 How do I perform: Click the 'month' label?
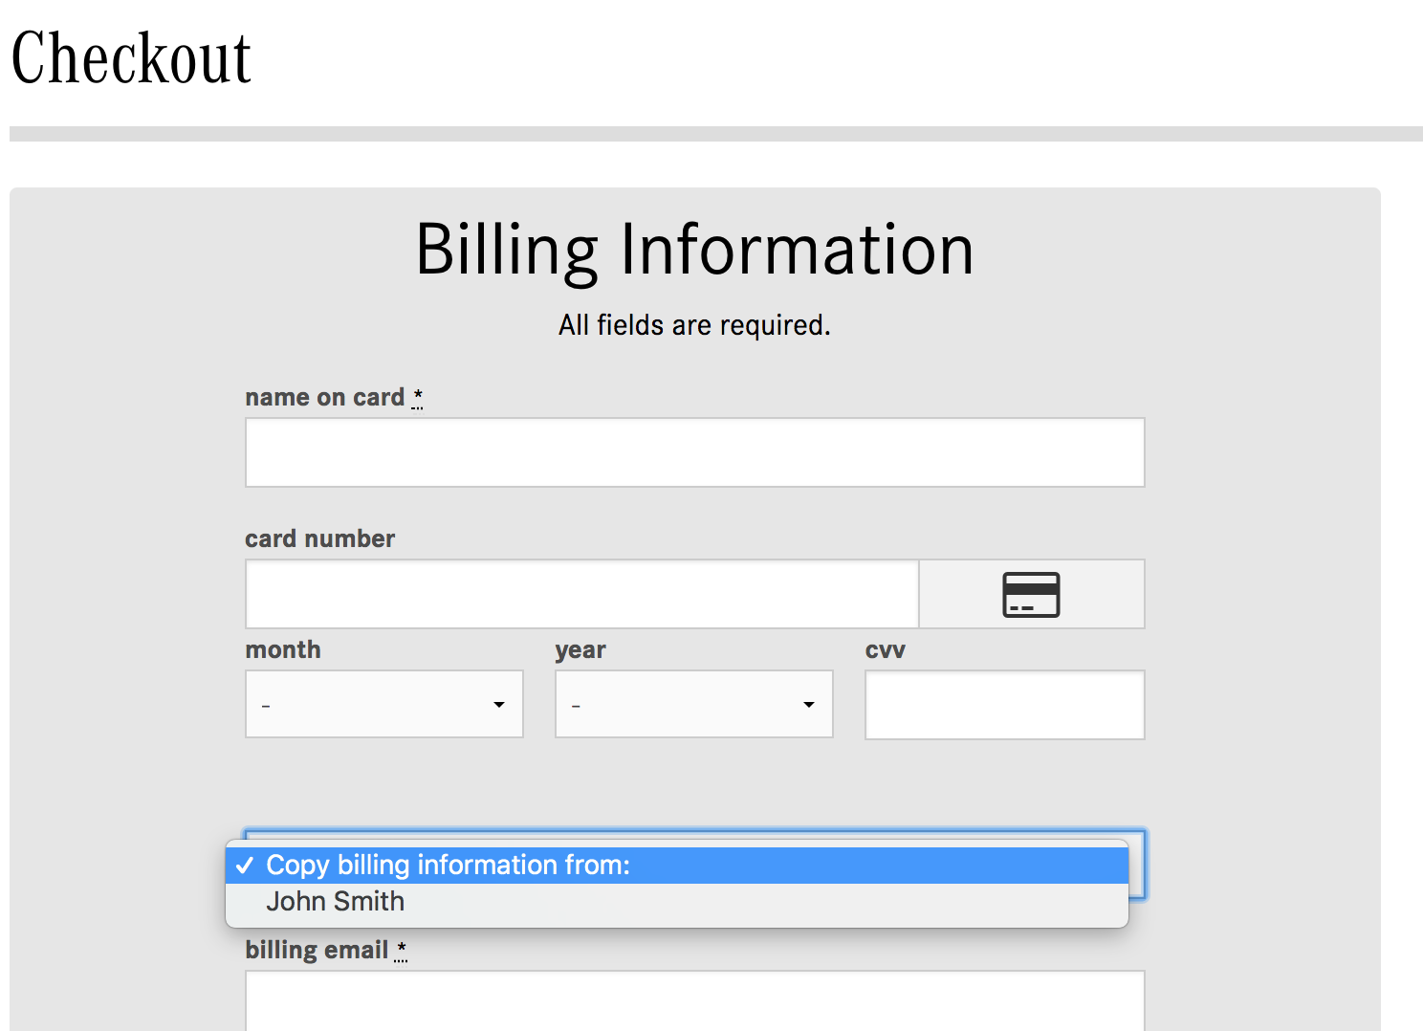(283, 649)
